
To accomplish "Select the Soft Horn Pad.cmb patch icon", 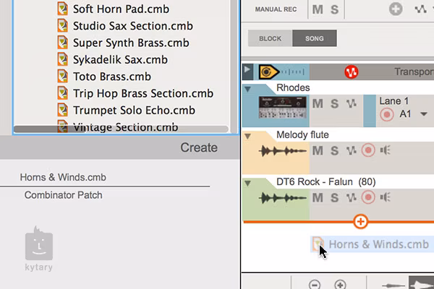I will 62,9.
